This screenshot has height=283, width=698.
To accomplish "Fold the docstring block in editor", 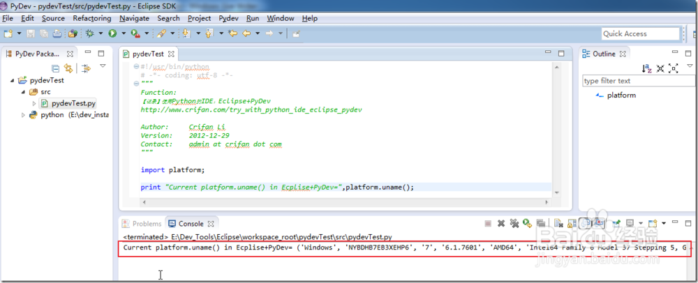I will click(137, 84).
